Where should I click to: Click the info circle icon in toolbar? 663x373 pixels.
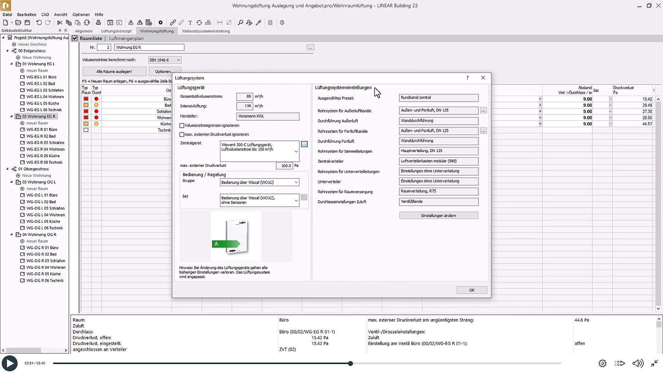click(282, 23)
